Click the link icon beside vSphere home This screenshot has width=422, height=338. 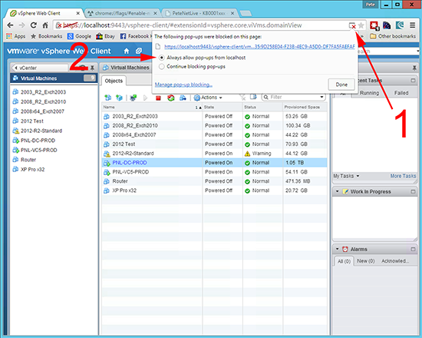tap(139, 51)
